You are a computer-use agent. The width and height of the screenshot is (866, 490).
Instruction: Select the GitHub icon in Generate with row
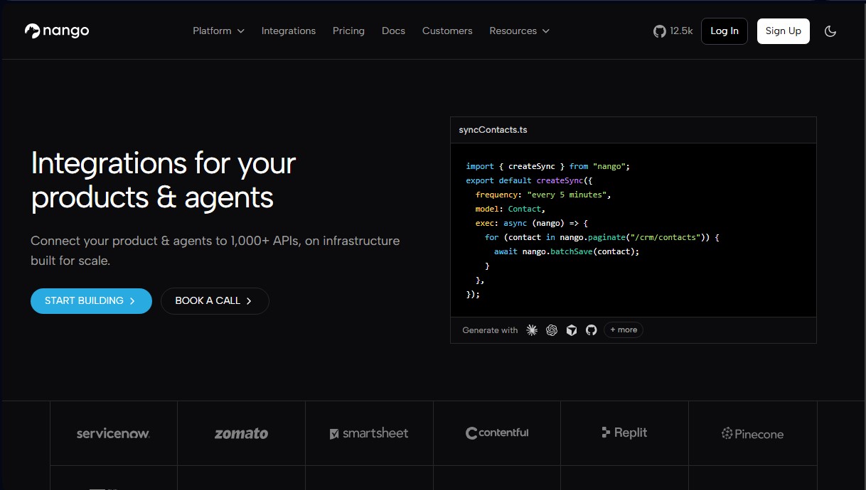point(592,330)
